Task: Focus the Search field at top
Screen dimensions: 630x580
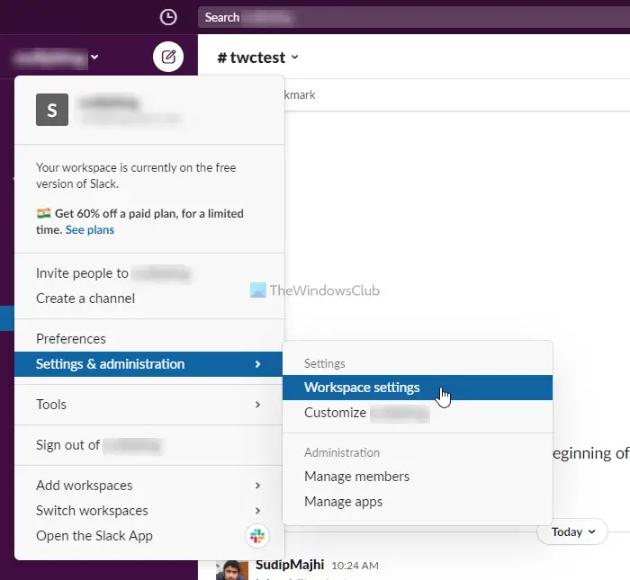Action: pos(414,18)
